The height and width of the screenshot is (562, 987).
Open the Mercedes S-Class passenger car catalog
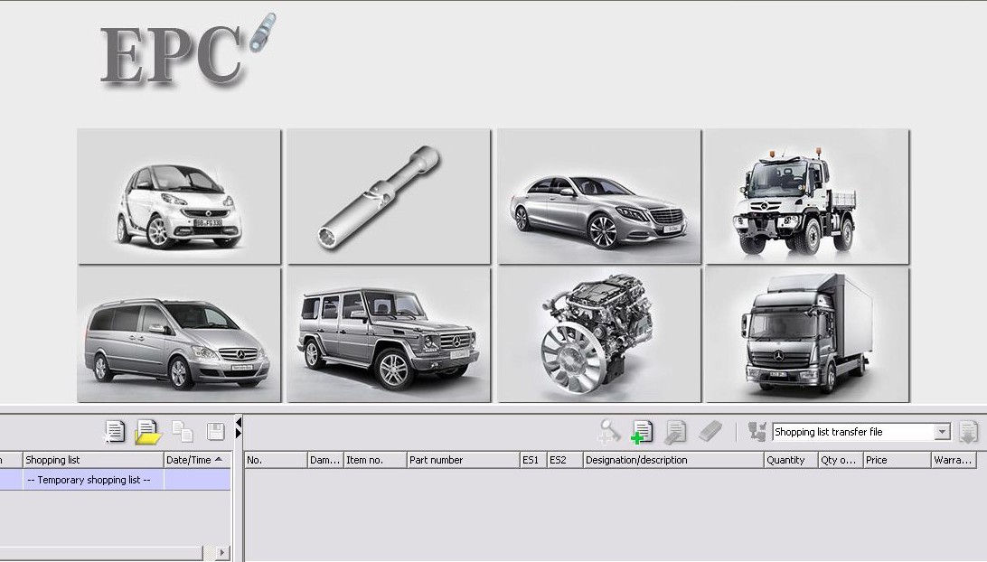598,196
